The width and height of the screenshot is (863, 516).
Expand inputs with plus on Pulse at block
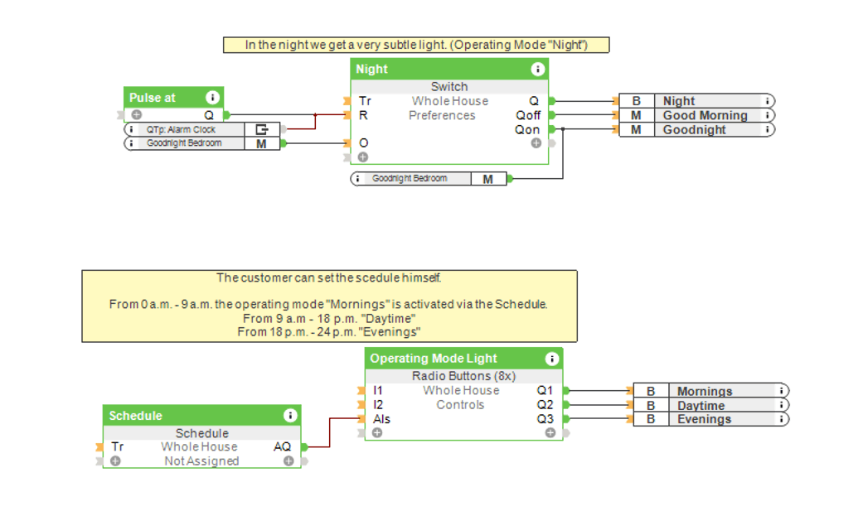click(x=136, y=115)
